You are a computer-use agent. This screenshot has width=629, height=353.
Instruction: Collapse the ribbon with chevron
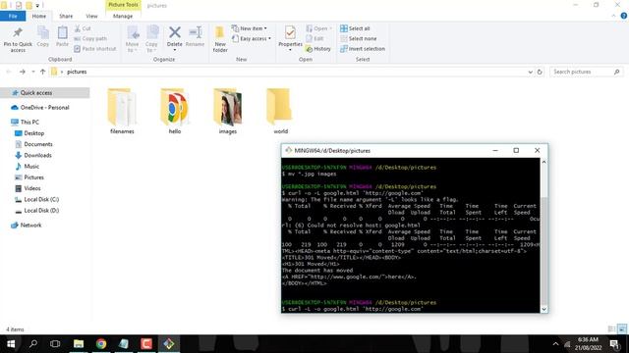(613, 16)
